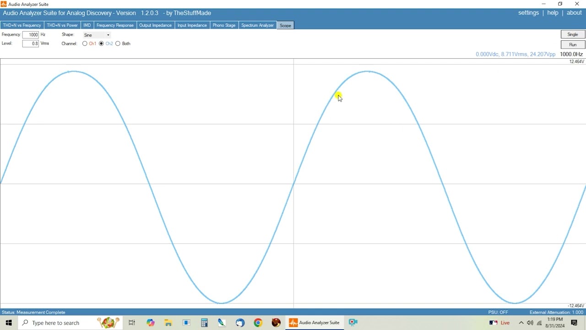Open the Phono Stage tab
586x330 pixels.
coord(224,25)
